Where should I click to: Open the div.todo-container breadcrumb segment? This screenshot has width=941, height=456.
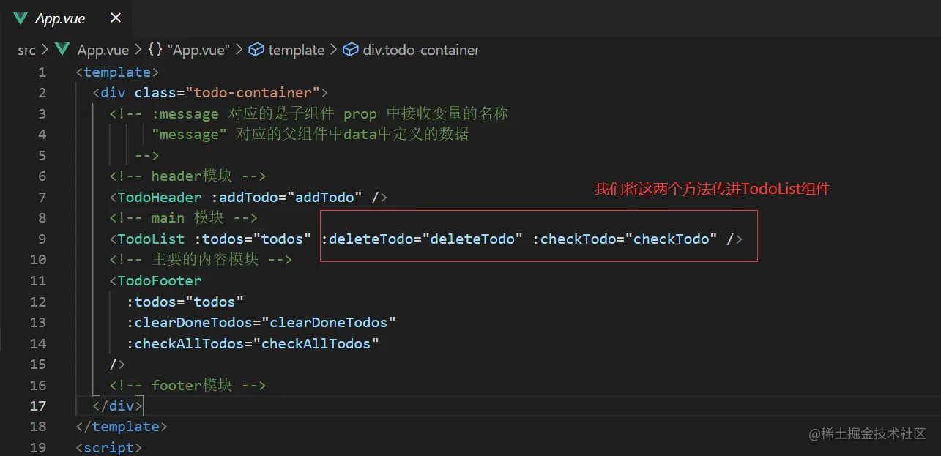click(x=421, y=50)
